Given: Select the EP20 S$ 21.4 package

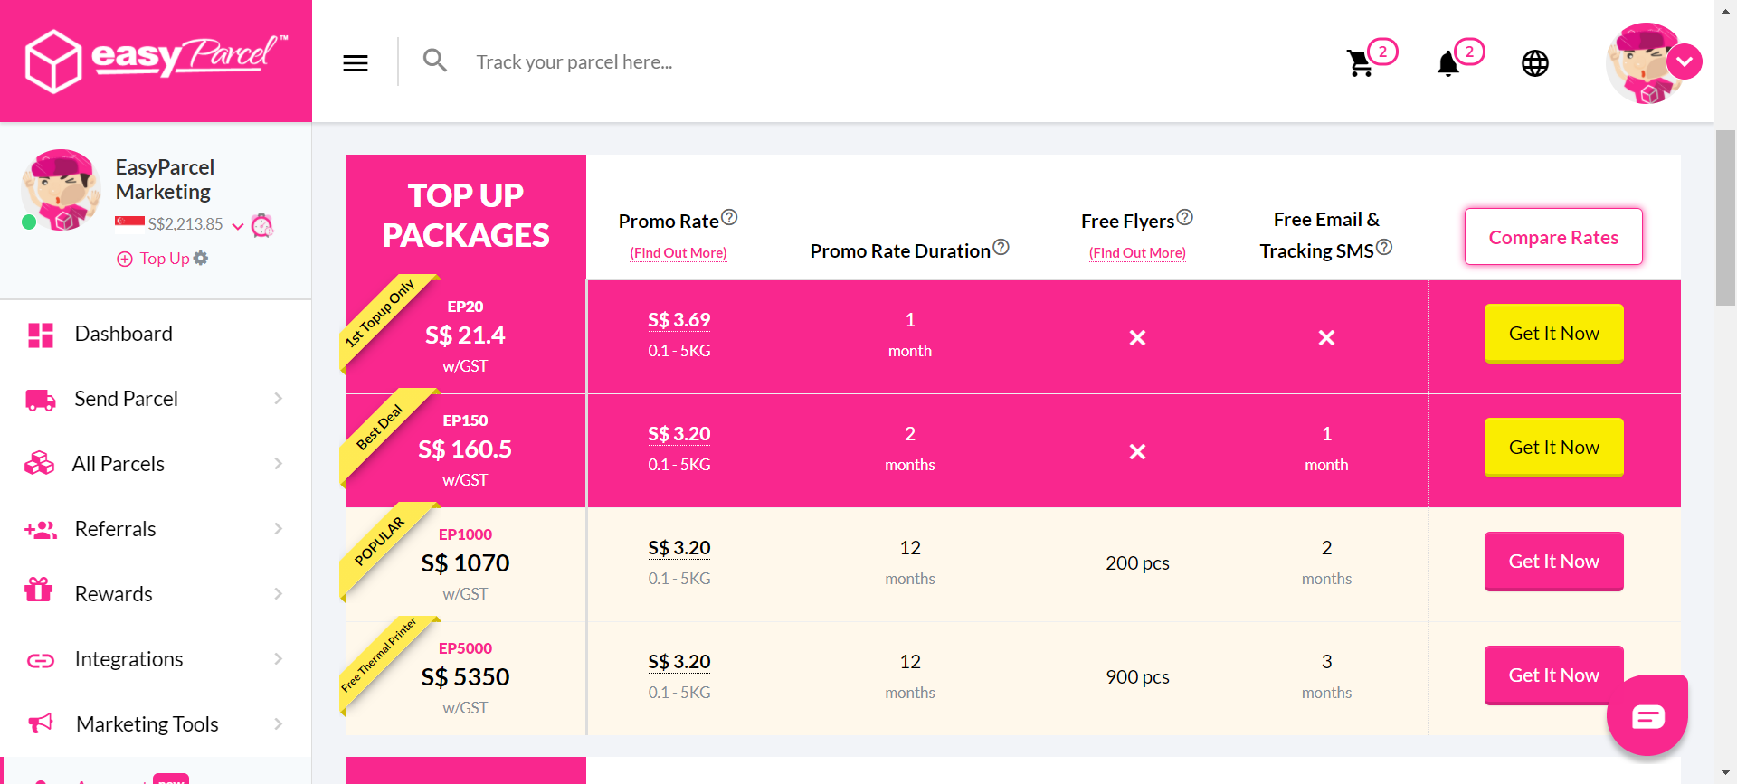Looking at the screenshot, I should 465,335.
